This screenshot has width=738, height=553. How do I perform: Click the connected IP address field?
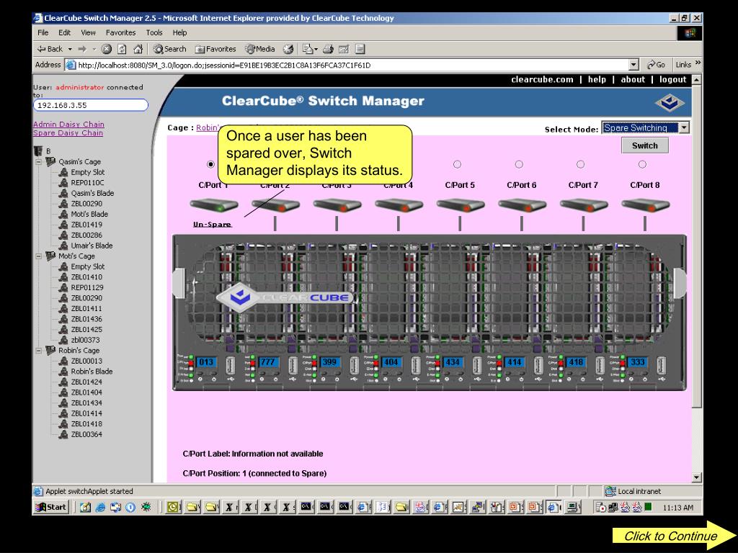coord(90,105)
